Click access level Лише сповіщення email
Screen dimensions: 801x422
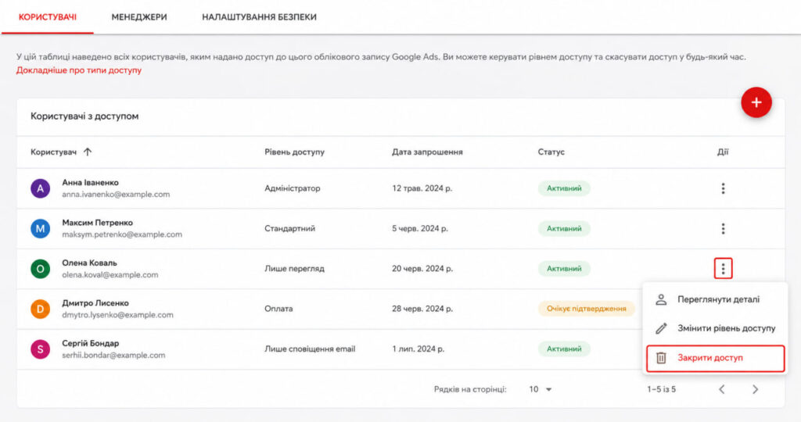310,349
